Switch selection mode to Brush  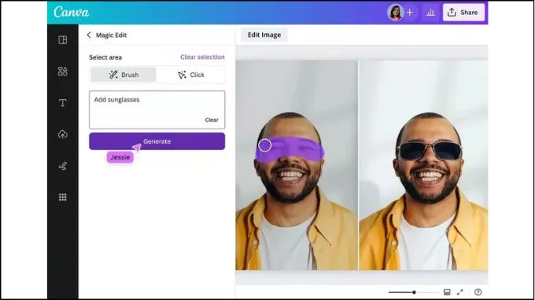pyautogui.click(x=124, y=75)
